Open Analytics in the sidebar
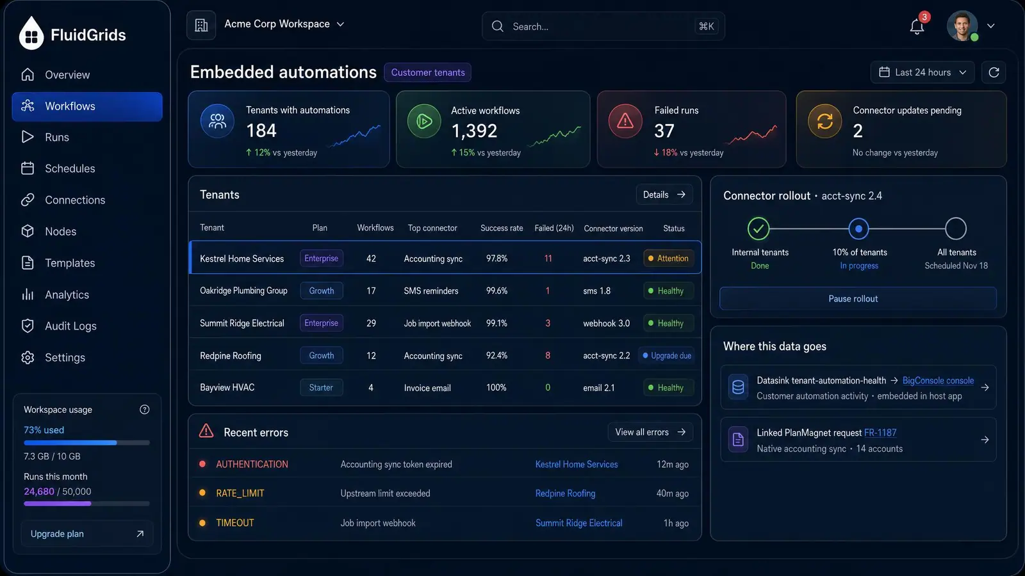1025x576 pixels. [86, 295]
